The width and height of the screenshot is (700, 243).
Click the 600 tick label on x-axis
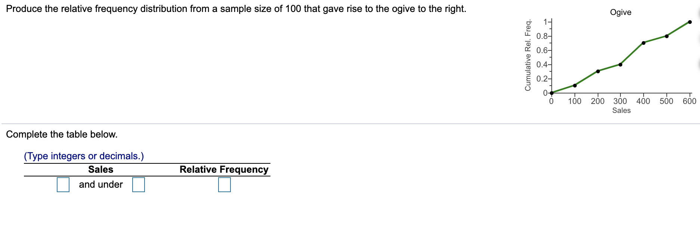[689, 101]
